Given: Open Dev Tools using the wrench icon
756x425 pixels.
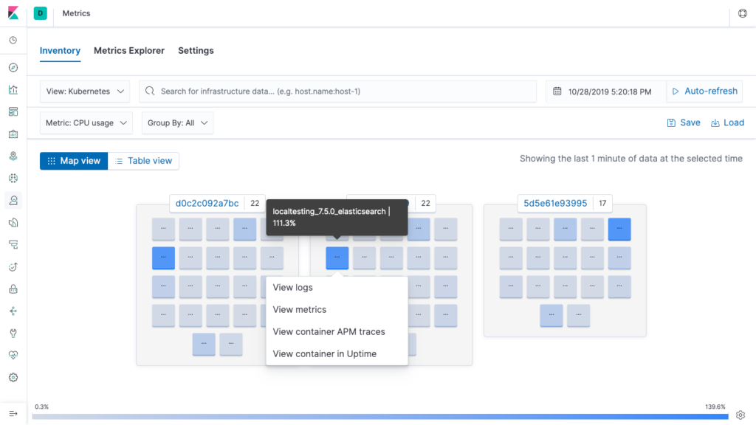Looking at the screenshot, I should [x=13, y=333].
